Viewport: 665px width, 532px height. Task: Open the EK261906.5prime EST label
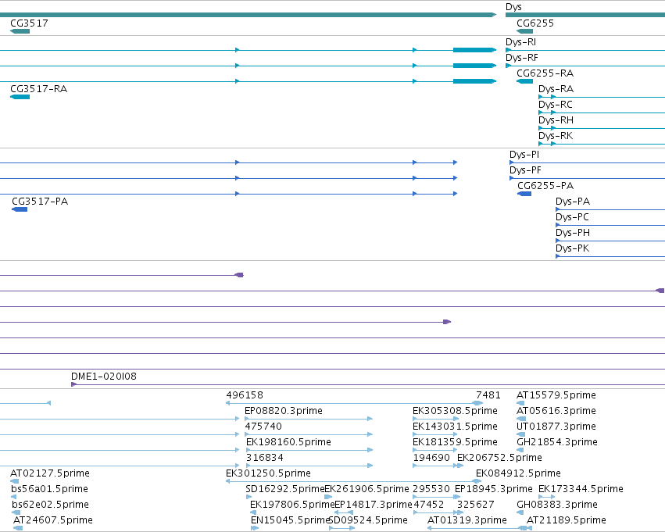point(366,489)
